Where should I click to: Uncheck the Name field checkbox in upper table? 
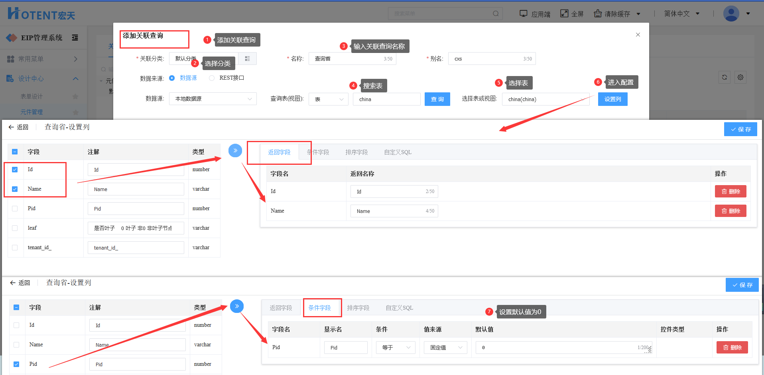(x=15, y=189)
